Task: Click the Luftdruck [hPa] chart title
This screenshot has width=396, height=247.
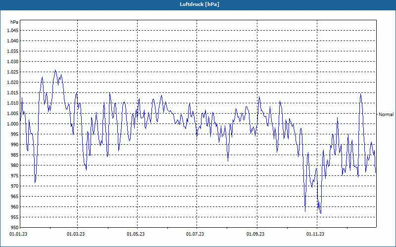Action: point(199,4)
